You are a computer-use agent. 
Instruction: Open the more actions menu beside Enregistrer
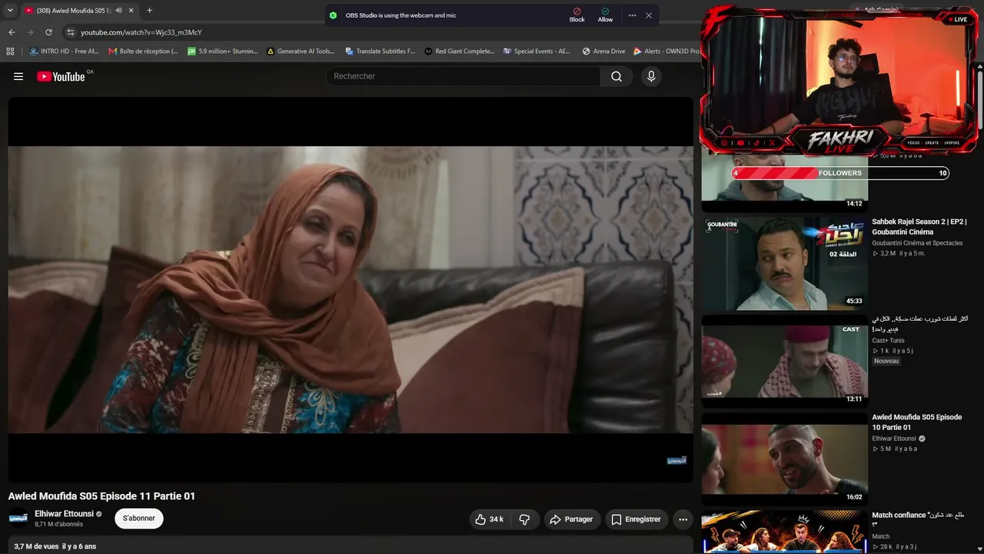683,519
